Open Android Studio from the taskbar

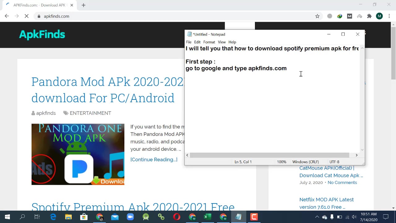tap(146, 217)
